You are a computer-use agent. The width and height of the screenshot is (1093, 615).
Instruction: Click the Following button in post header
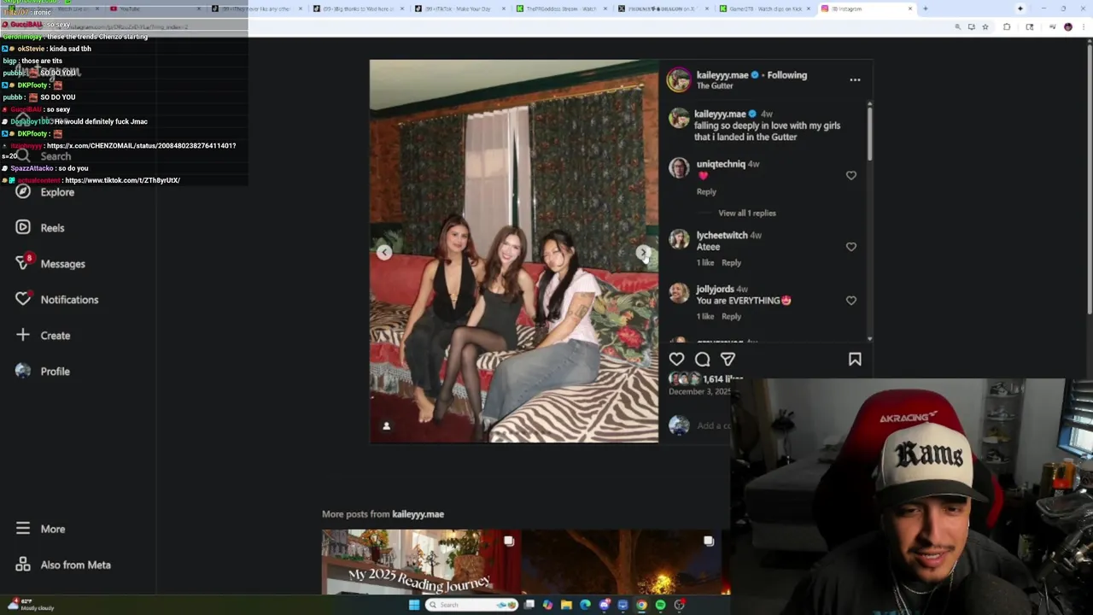pos(786,75)
